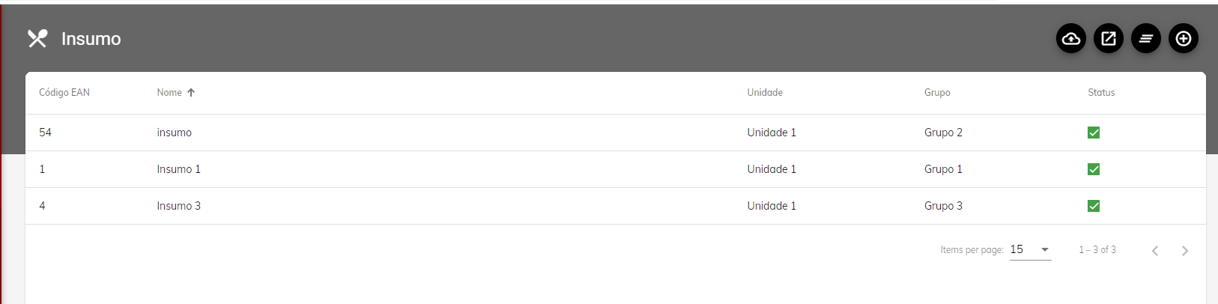Image resolution: width=1218 pixels, height=304 pixels.
Task: Click the cloud upload icon
Action: coord(1071,39)
